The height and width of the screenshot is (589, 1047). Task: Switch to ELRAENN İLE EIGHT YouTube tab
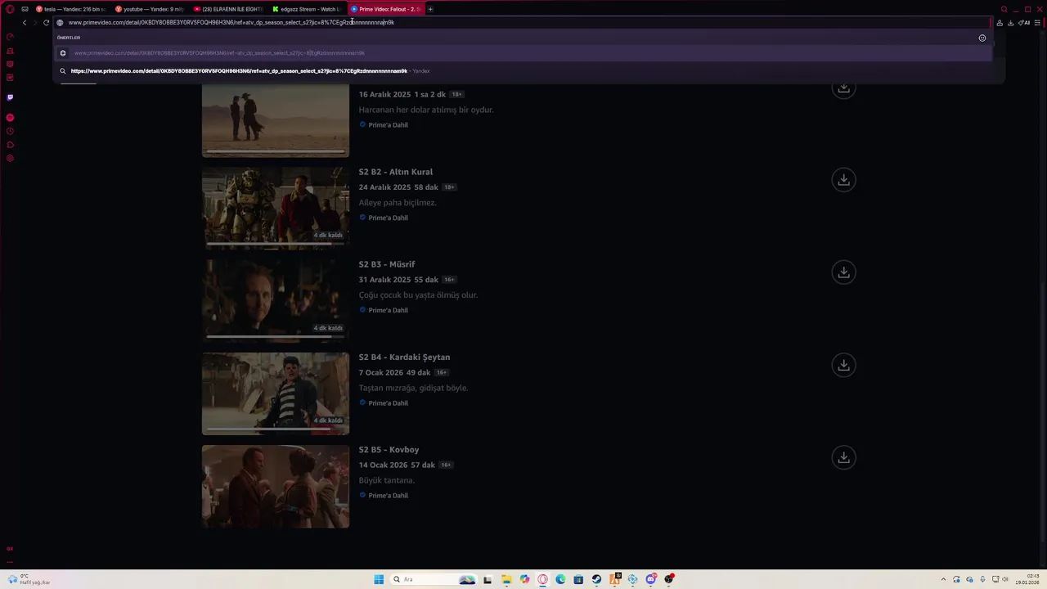tap(229, 9)
